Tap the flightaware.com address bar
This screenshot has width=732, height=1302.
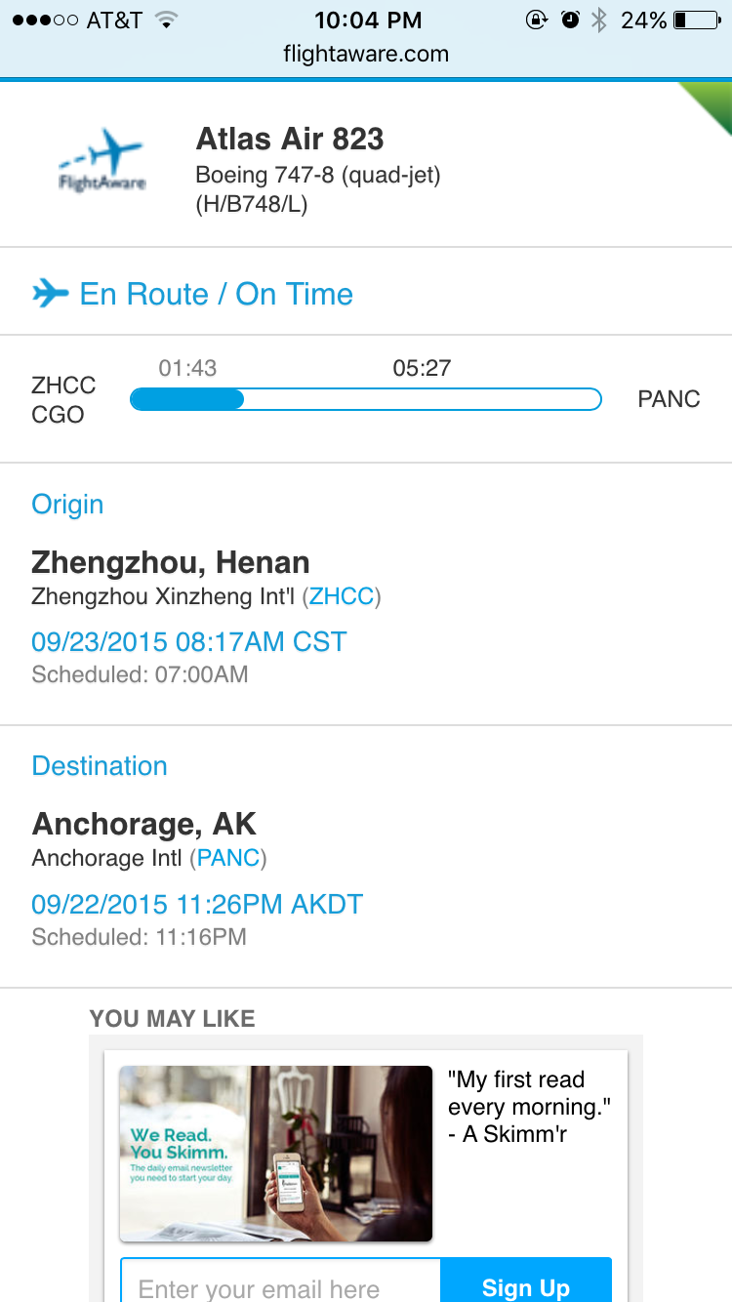coord(366,54)
